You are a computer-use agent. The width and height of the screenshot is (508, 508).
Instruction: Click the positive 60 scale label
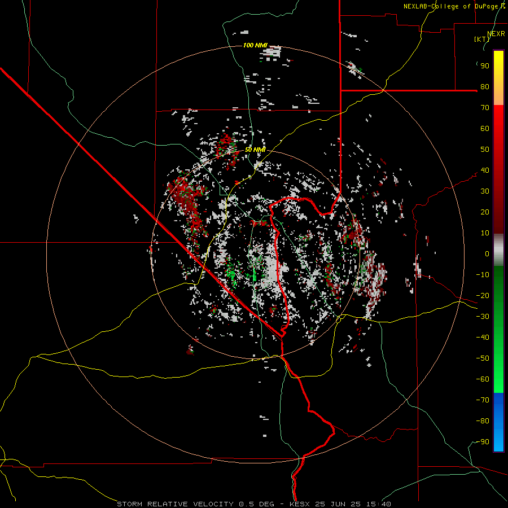[485, 129]
